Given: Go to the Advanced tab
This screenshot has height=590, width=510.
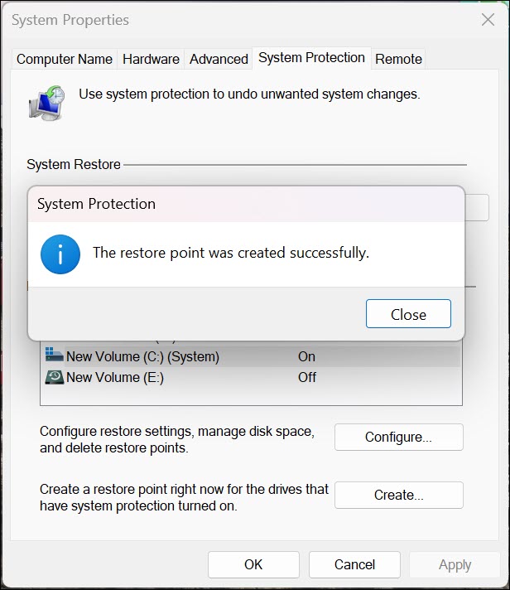Looking at the screenshot, I should [x=219, y=59].
